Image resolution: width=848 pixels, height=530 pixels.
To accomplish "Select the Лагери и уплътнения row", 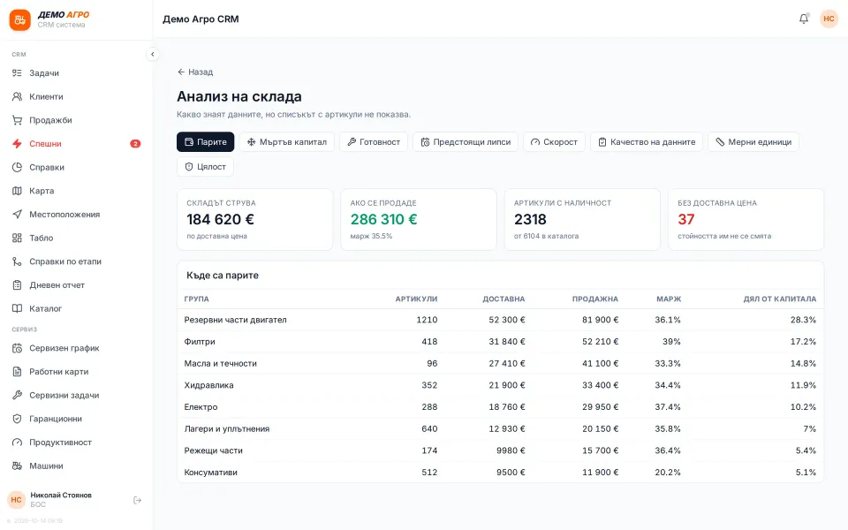I will (500, 429).
